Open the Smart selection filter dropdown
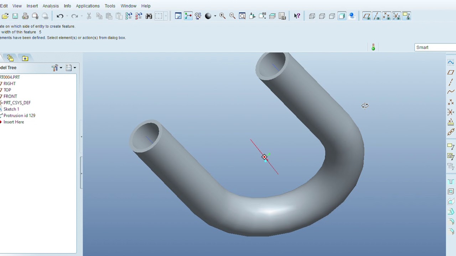The width and height of the screenshot is (456, 256). pyautogui.click(x=435, y=47)
